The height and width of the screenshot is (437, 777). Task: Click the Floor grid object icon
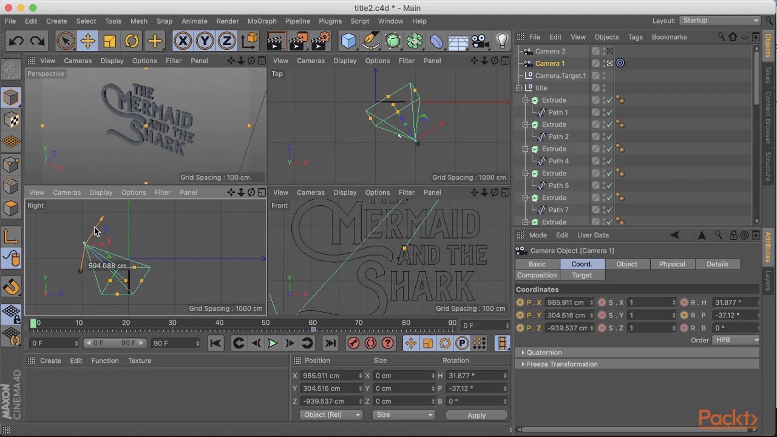(x=458, y=41)
